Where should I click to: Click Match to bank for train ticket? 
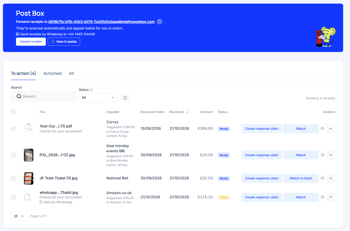click(x=301, y=178)
